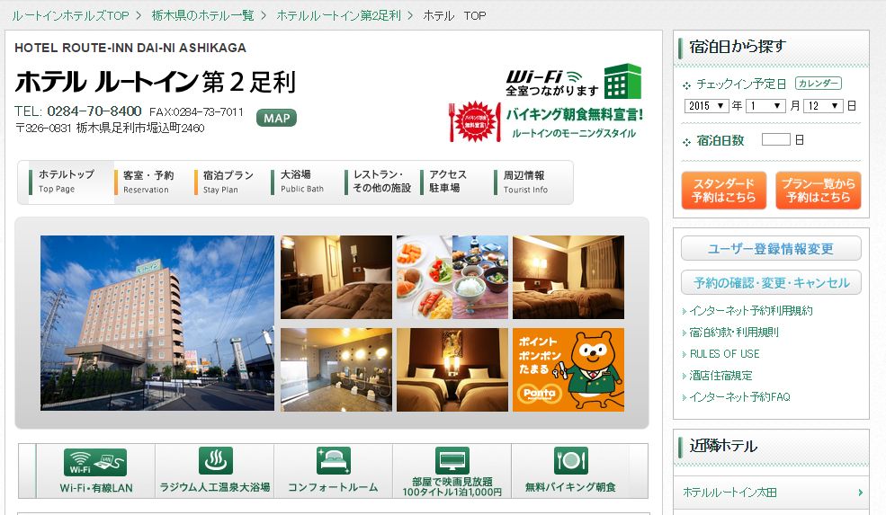Select the 客室・予約 Reservation tab
The height and width of the screenshot is (515, 886).
click(148, 182)
